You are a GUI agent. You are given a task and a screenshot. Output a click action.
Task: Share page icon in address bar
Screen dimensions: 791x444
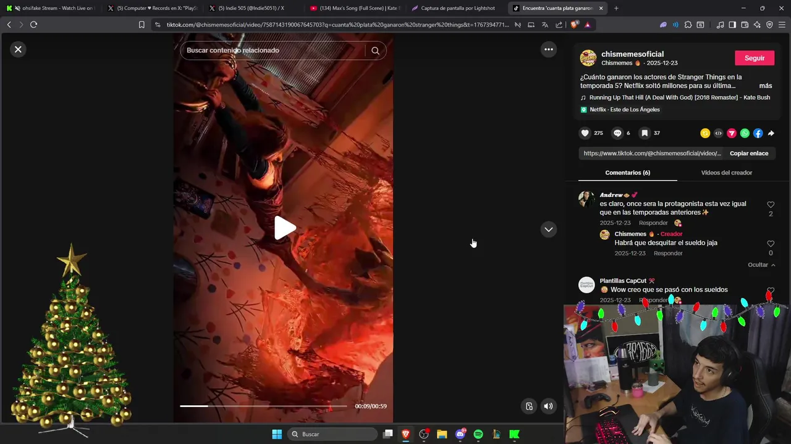click(559, 25)
